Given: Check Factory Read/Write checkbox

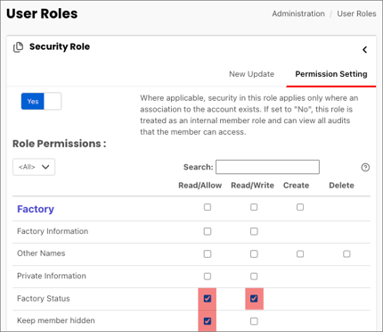Looking at the screenshot, I should click(x=254, y=207).
